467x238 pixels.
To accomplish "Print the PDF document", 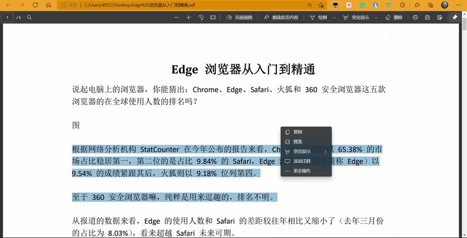I will [x=415, y=18].
